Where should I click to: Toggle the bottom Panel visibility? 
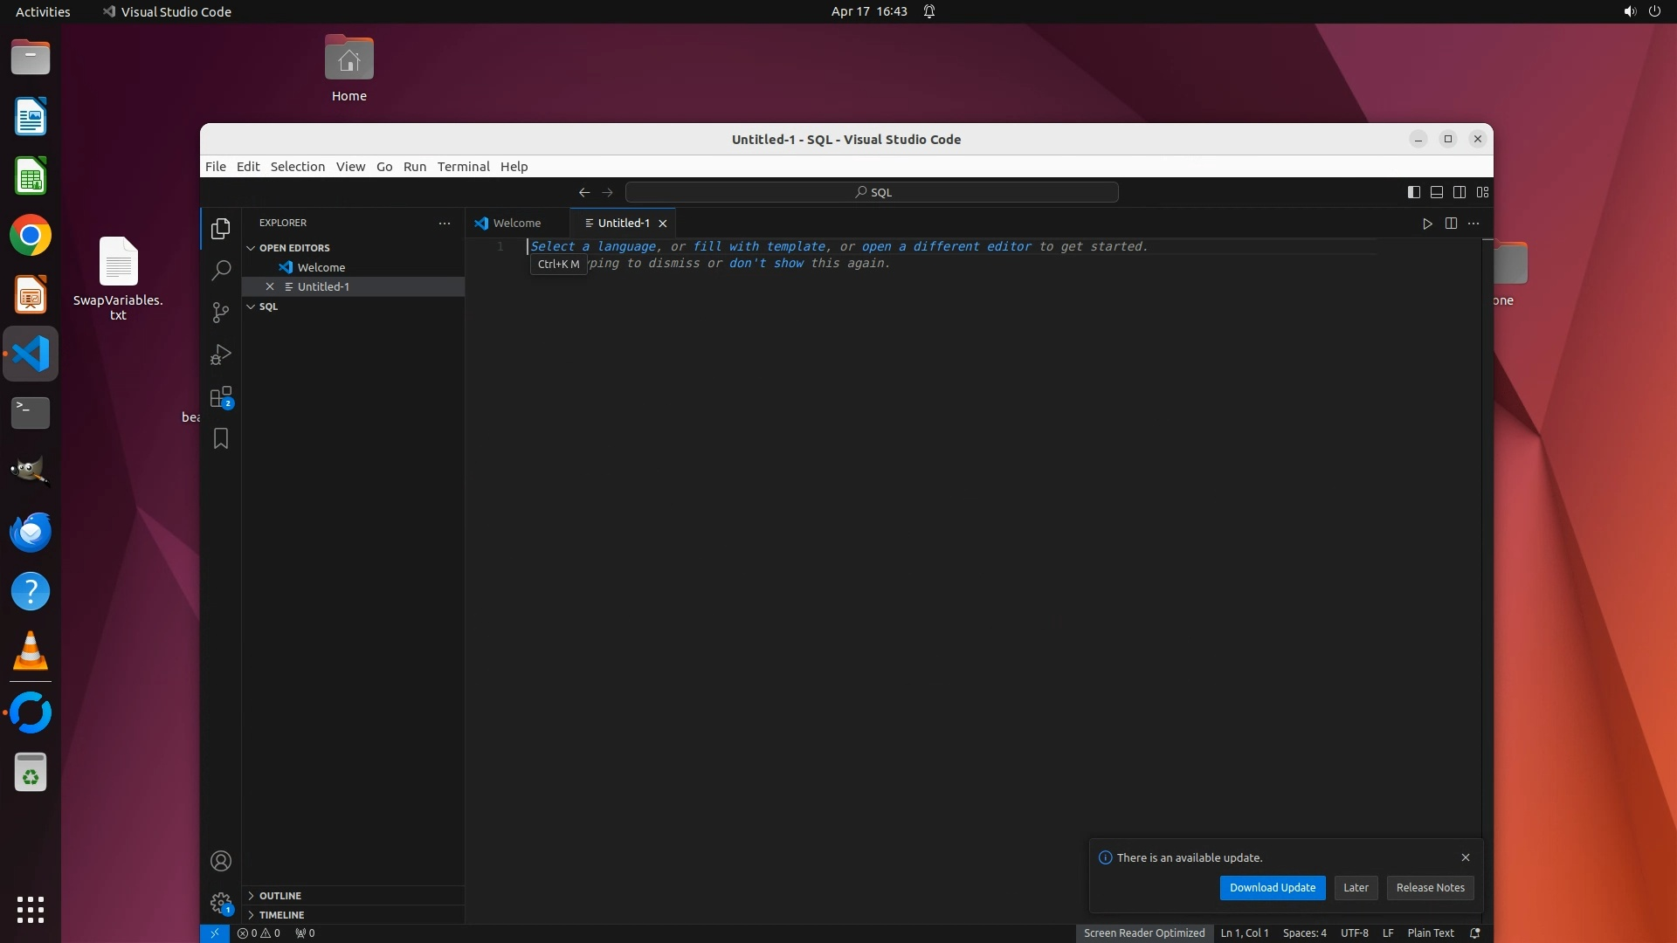[1437, 192]
